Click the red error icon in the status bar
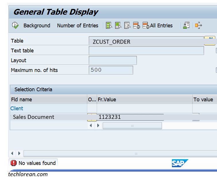 click(13, 163)
